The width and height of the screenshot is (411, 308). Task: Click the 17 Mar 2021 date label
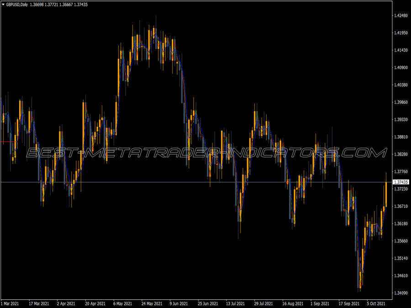[39, 303]
